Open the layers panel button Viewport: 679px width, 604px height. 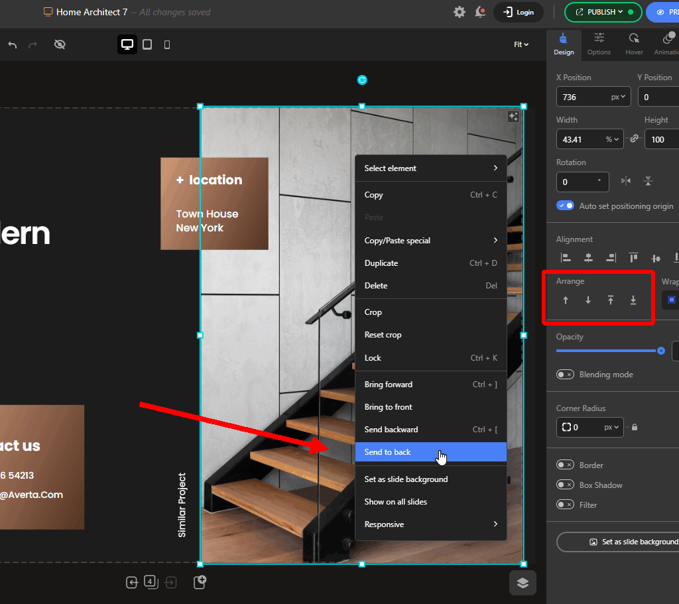click(523, 583)
